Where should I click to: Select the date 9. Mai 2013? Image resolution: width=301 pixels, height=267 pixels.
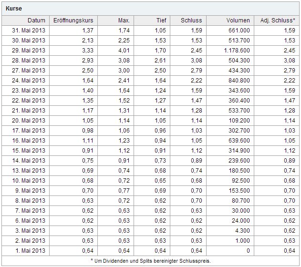click(x=31, y=190)
